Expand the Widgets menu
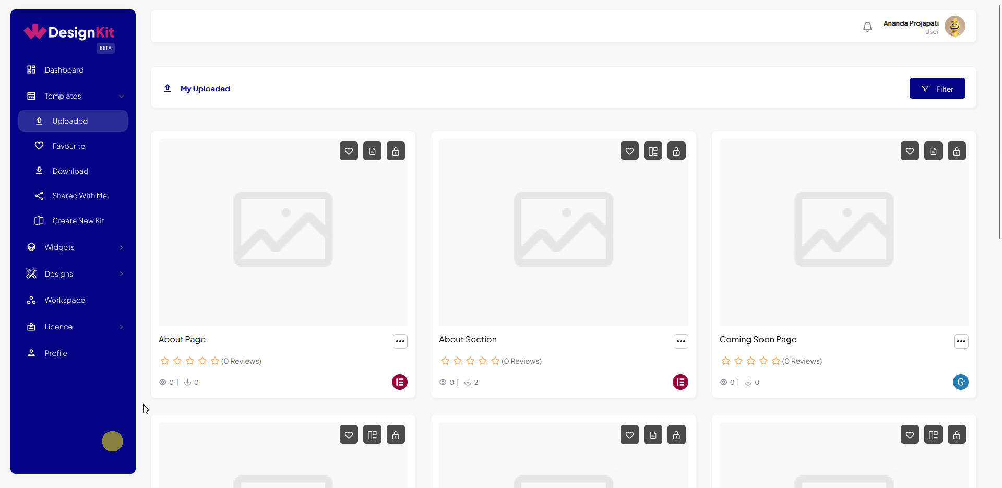1002x488 pixels. click(x=121, y=247)
